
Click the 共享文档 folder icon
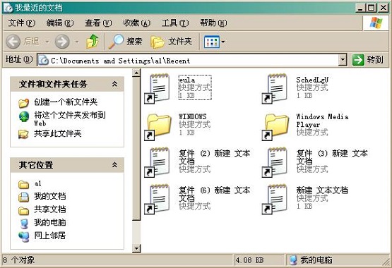click(24, 211)
